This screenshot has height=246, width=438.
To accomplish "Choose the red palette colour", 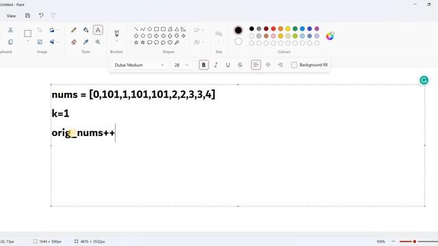I will click(273, 29).
